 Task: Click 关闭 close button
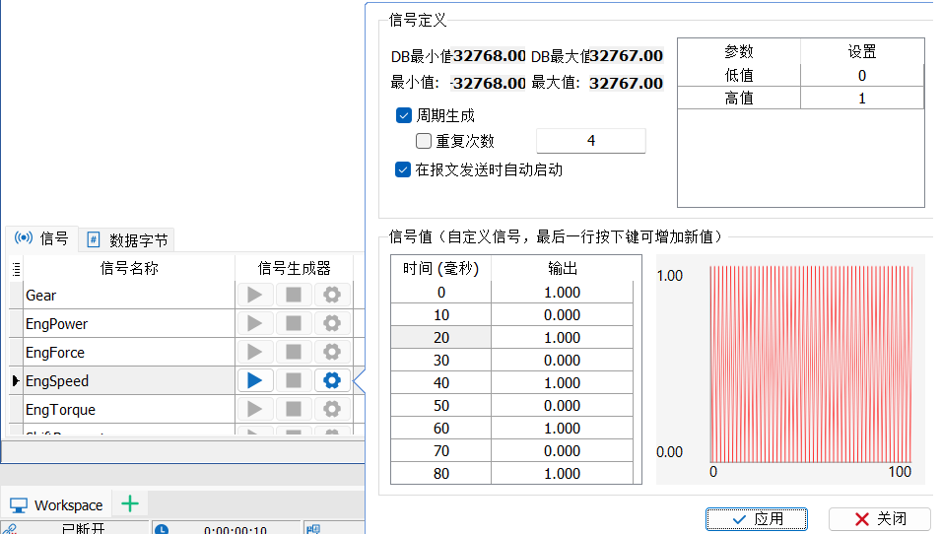(880, 519)
